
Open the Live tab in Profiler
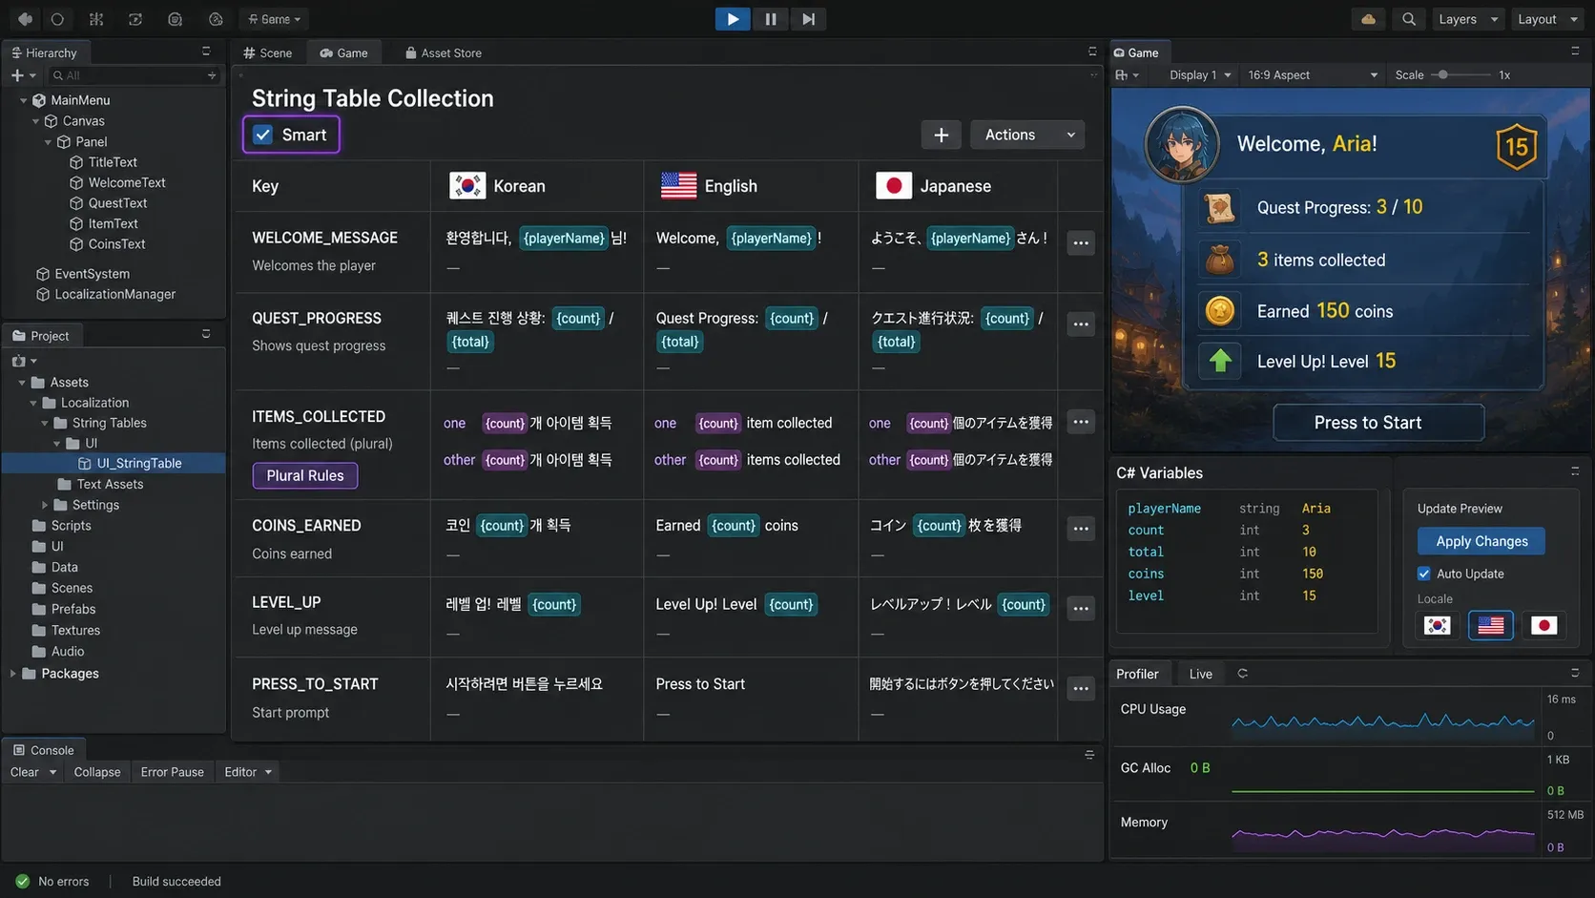[x=1200, y=674]
